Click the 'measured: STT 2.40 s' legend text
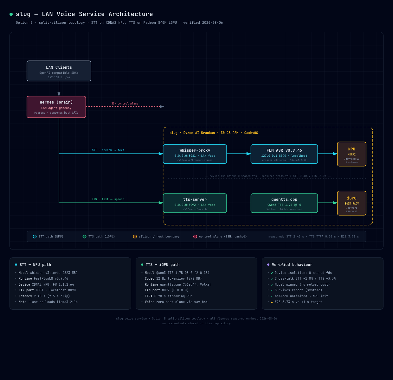The image size is (393, 380). (x=314, y=237)
